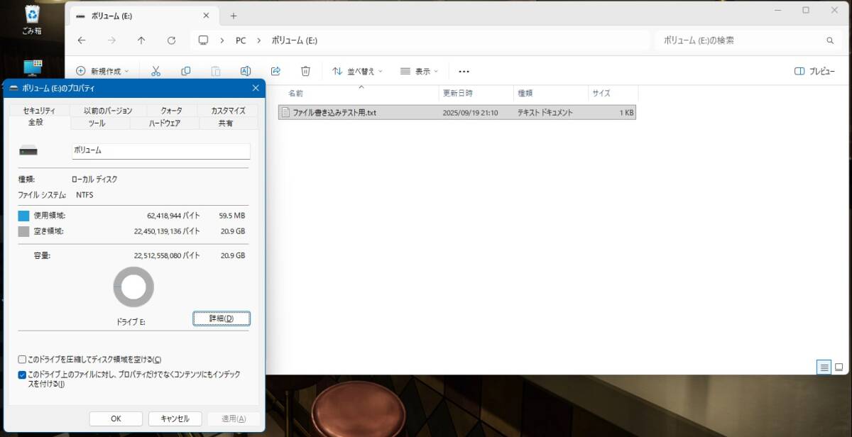The image size is (852, 437).
Task: Sort by the サイズ column header
Action: pos(613,93)
